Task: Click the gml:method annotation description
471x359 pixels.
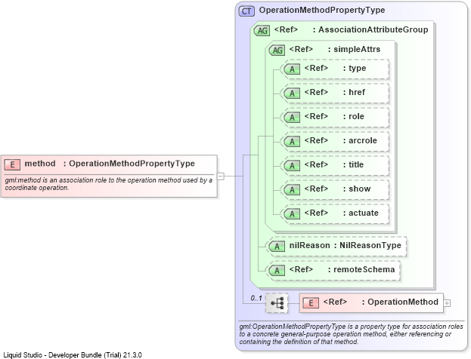Action: coord(108,184)
